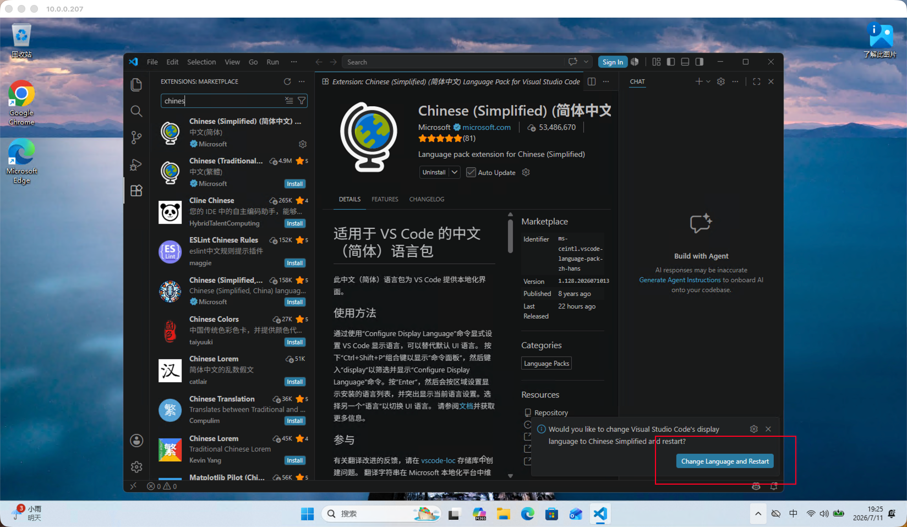Open the Accounts icon in activity bar

[x=136, y=441]
